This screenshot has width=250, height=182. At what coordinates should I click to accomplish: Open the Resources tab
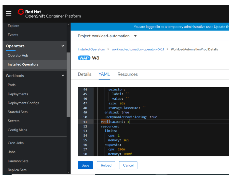click(128, 74)
